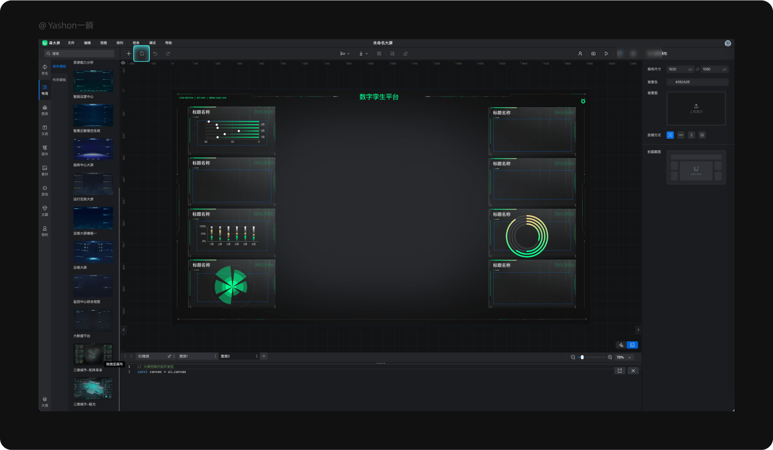Open the 文表 sidebar panel
Screen dimensions: 773x450
click(x=45, y=131)
